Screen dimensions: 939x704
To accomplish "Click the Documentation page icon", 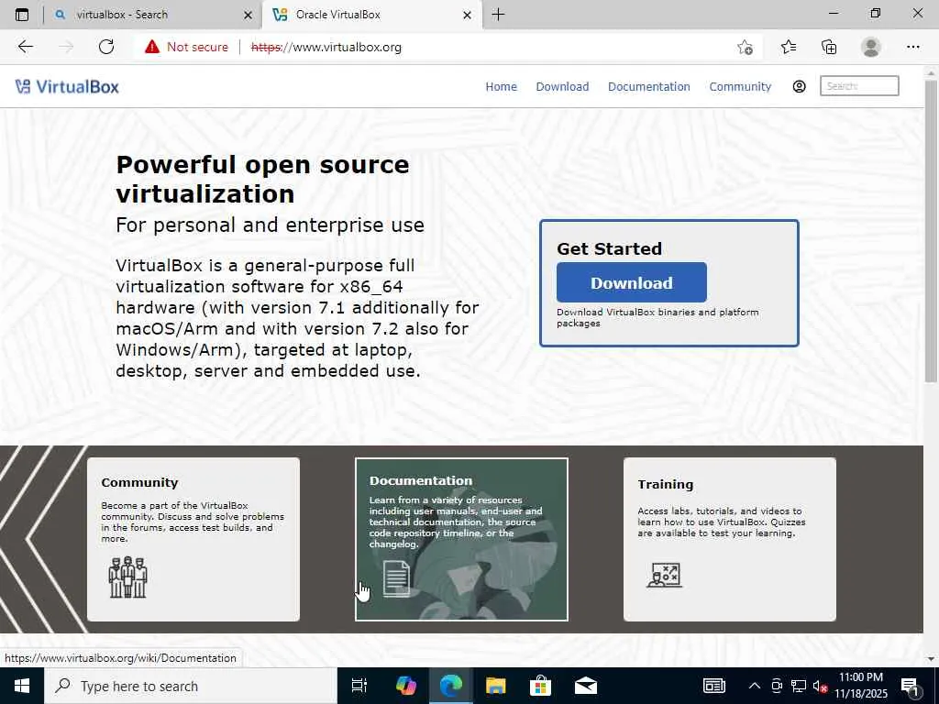I will pos(396,578).
